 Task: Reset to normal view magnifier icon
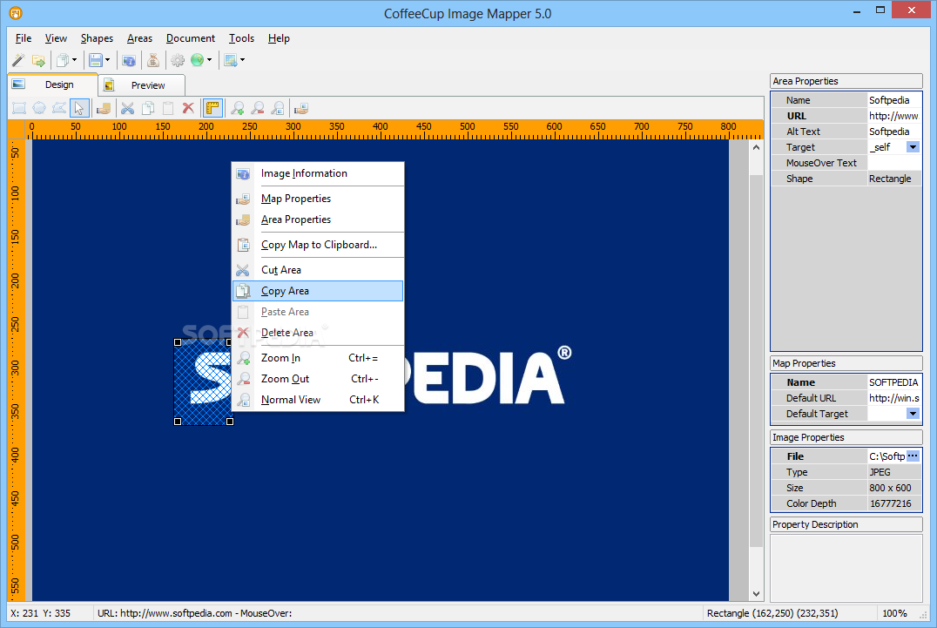click(x=278, y=108)
